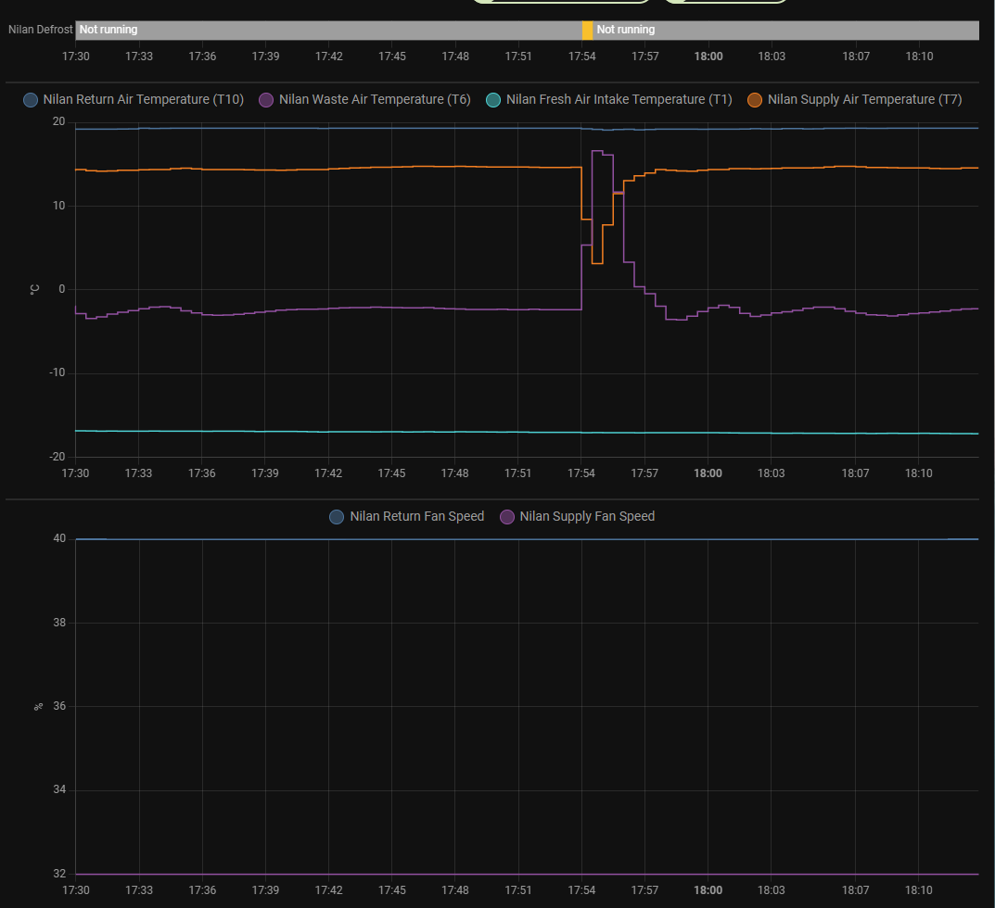Screen dimensions: 995x908
Task: Click the yellow defrost segment in the timeline
Action: coord(587,31)
